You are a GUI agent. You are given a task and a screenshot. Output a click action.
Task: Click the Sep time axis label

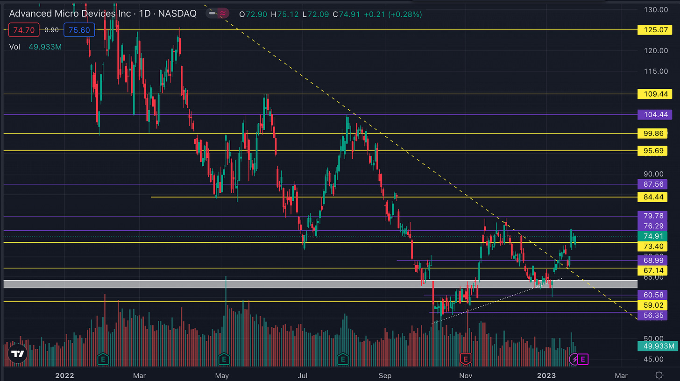pos(385,375)
